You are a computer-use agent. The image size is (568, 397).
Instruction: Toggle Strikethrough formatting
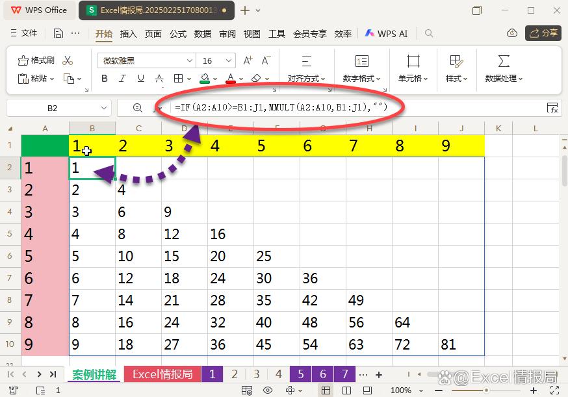click(x=158, y=78)
